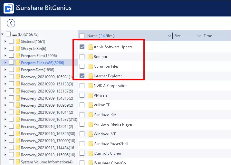Select ProgramData(1898) in the tree
Viewport: 231px width, 165px height.
click(x=38, y=70)
